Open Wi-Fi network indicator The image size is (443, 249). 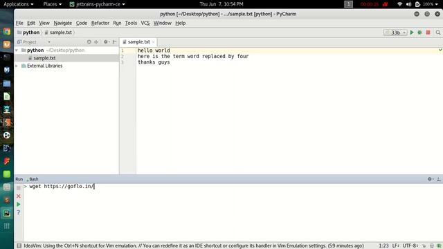[x=399, y=4]
